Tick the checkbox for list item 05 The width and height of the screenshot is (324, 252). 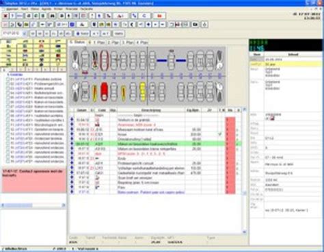pyautogui.click(x=8, y=97)
